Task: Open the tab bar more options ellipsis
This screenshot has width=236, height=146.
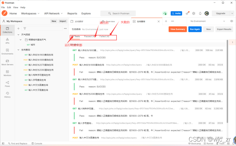Action: (172, 21)
